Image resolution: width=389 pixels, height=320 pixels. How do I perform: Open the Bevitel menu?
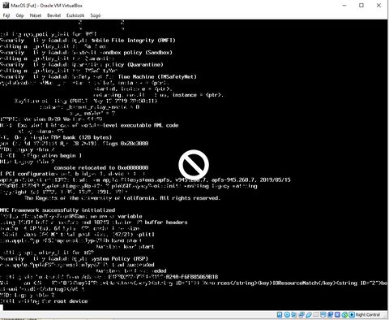click(x=53, y=15)
